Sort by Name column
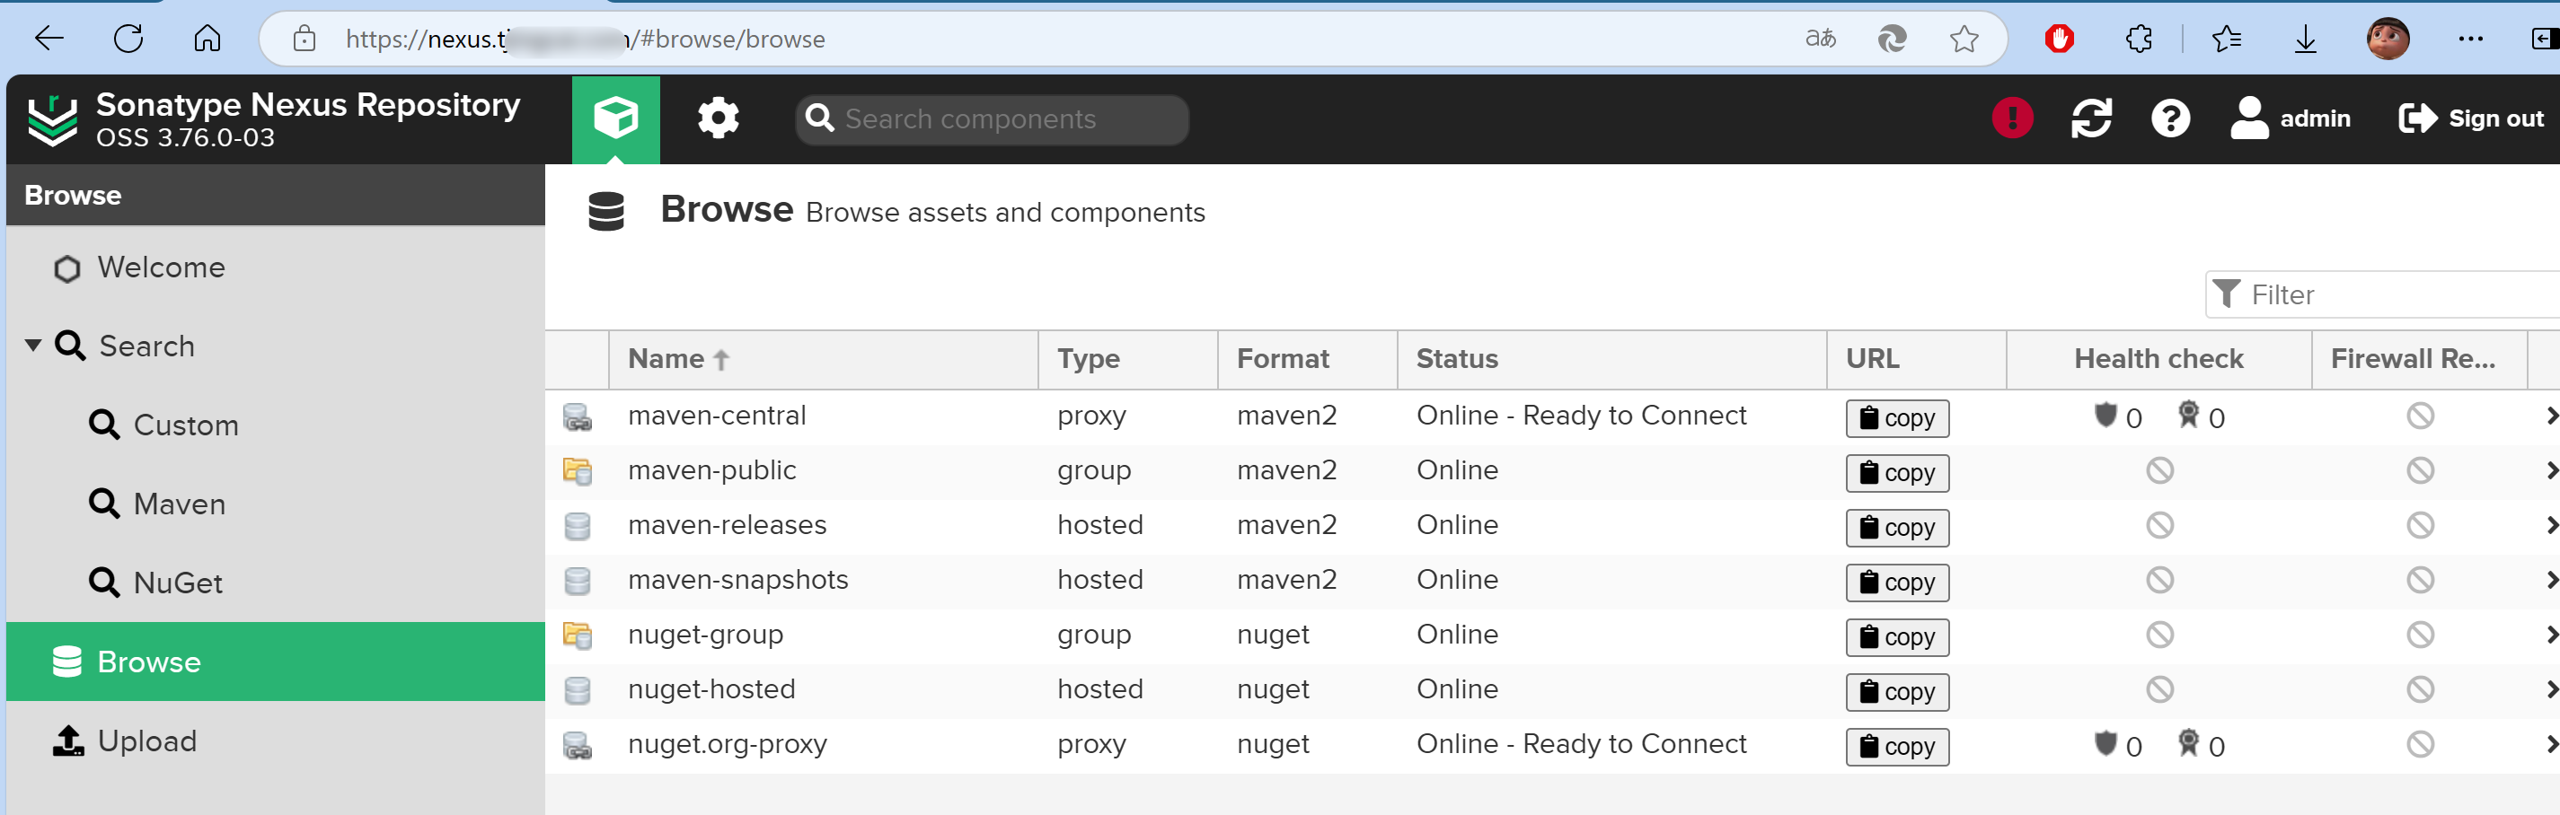This screenshot has width=2560, height=815. tap(823, 359)
